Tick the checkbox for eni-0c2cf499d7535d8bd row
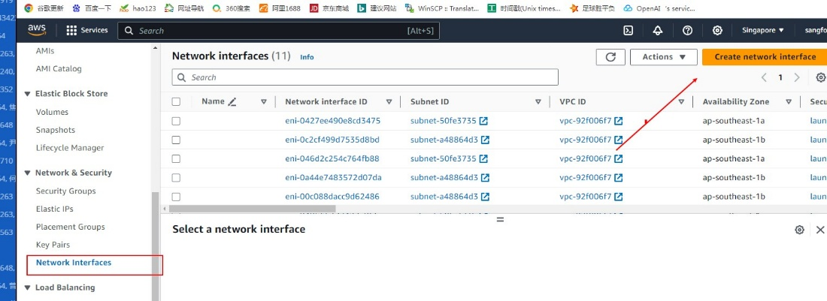This screenshot has height=301, width=827. point(176,140)
